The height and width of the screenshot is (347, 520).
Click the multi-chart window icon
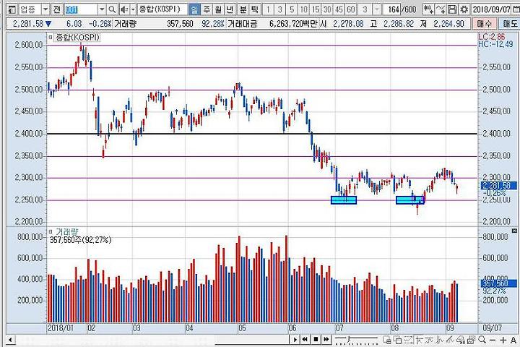[471, 340]
